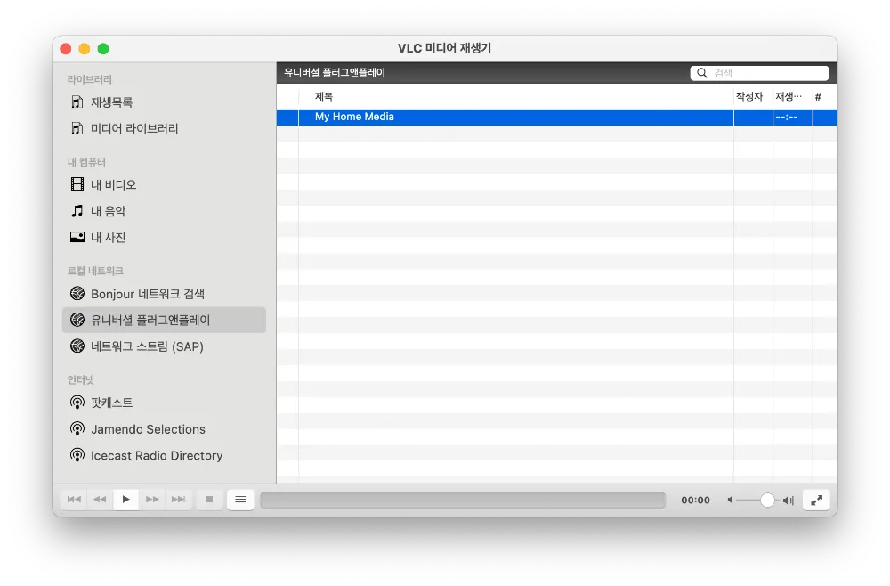This screenshot has height=586, width=890.
Task: Toggle the playlist view button
Action: [x=240, y=500]
